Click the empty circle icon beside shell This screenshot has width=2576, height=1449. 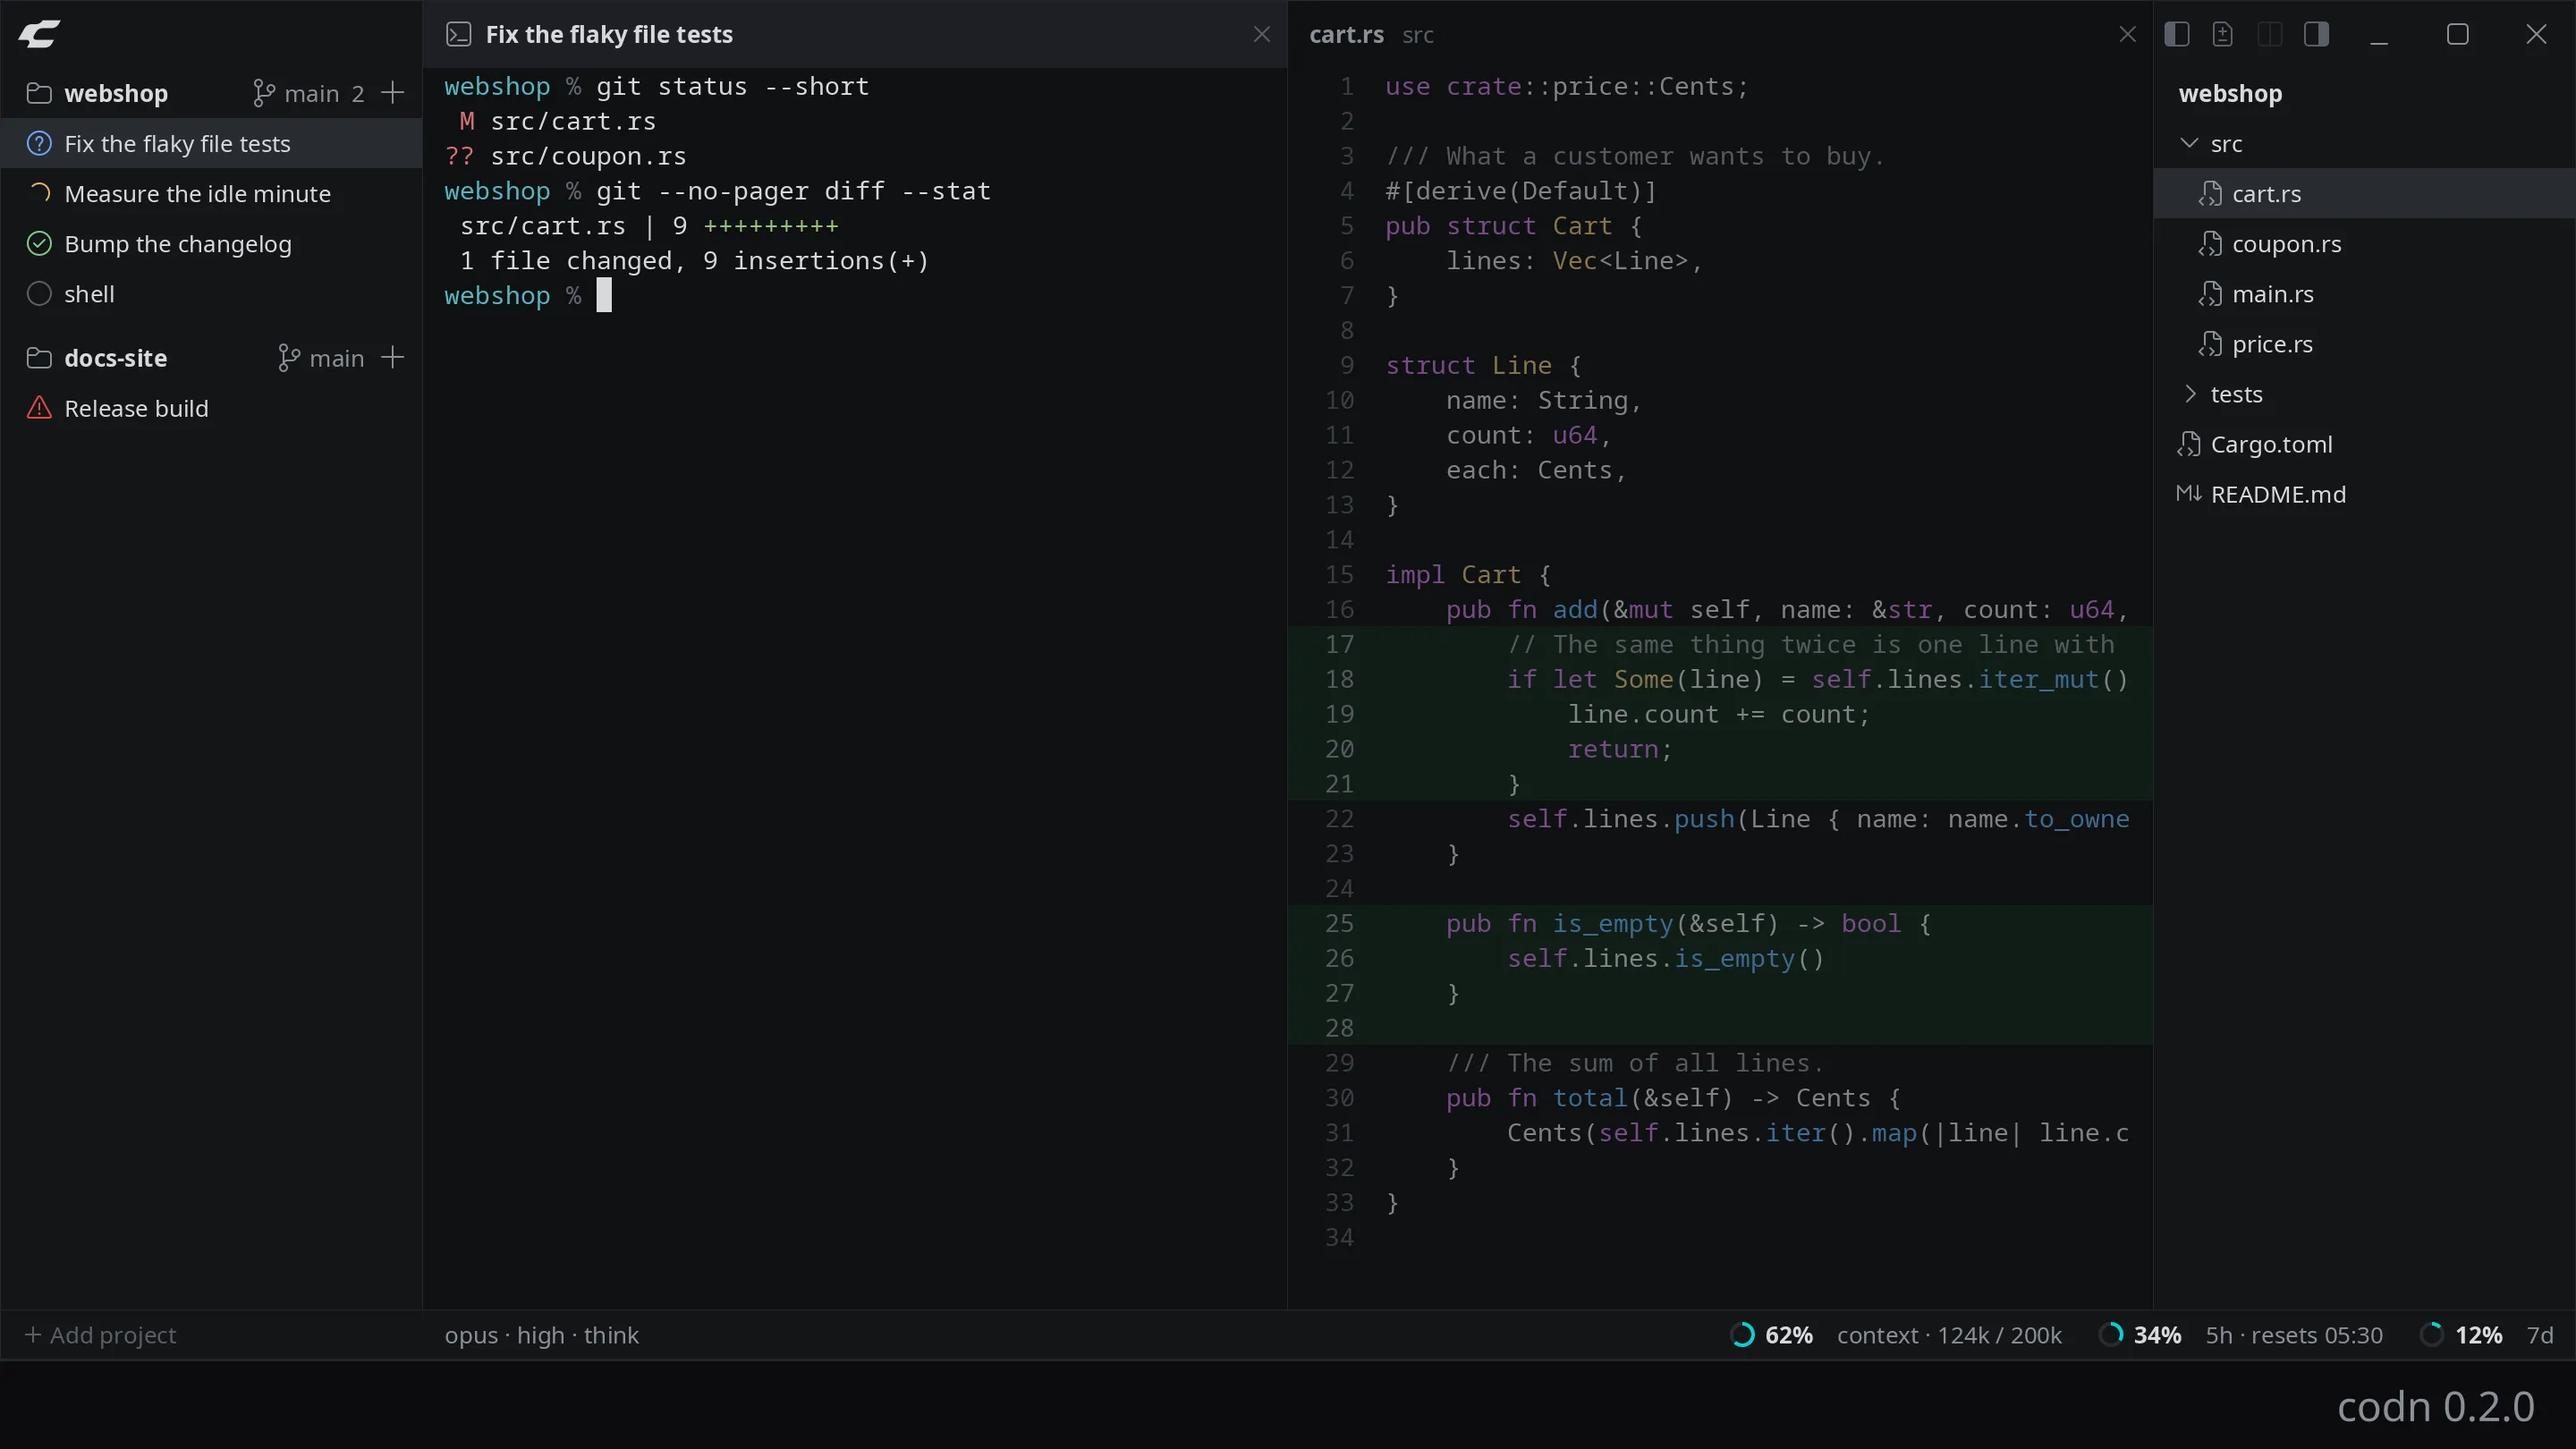point(39,293)
